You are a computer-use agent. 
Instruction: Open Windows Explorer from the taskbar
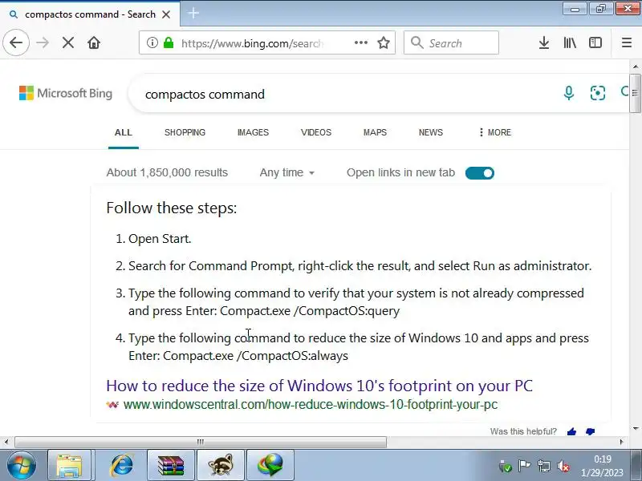pos(69,466)
